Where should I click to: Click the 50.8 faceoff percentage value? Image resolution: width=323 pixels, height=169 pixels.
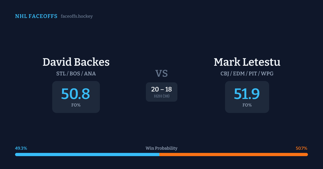[76, 94]
